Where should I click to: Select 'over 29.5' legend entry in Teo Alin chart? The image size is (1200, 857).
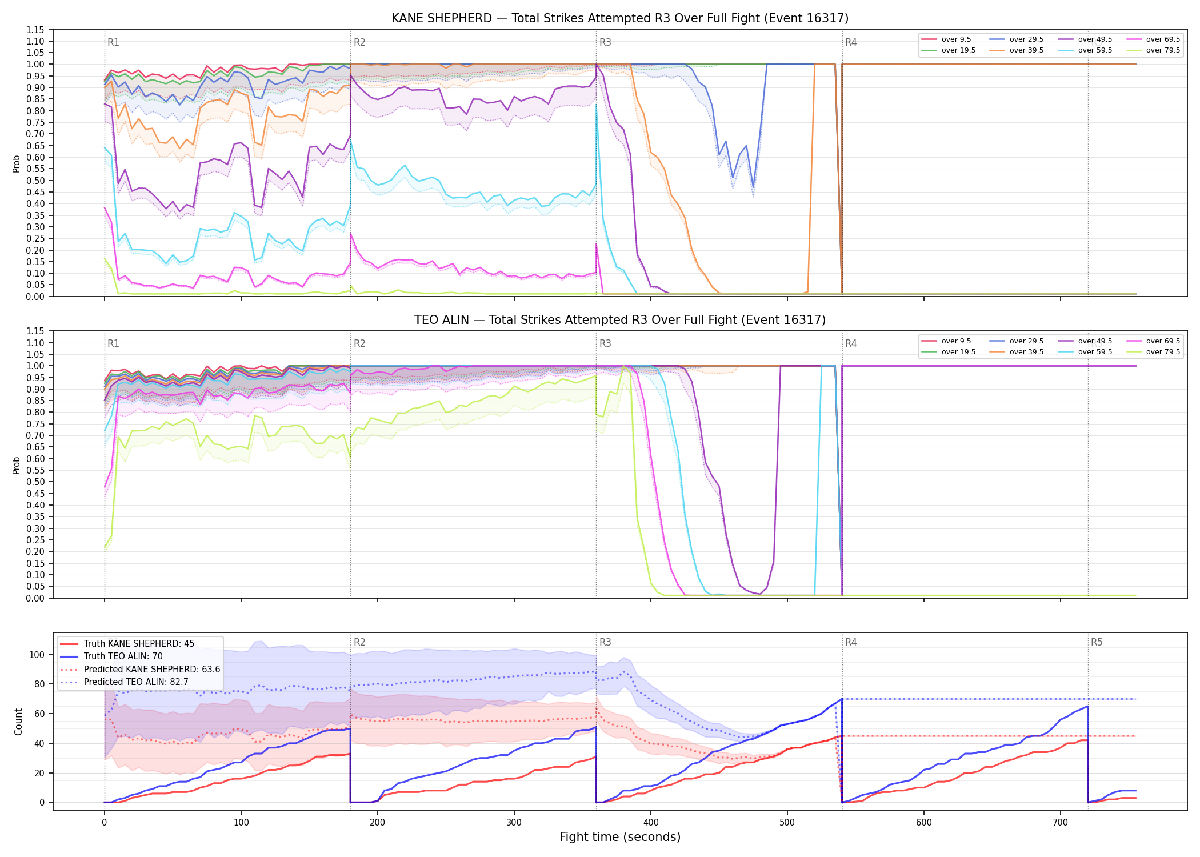coord(1017,341)
